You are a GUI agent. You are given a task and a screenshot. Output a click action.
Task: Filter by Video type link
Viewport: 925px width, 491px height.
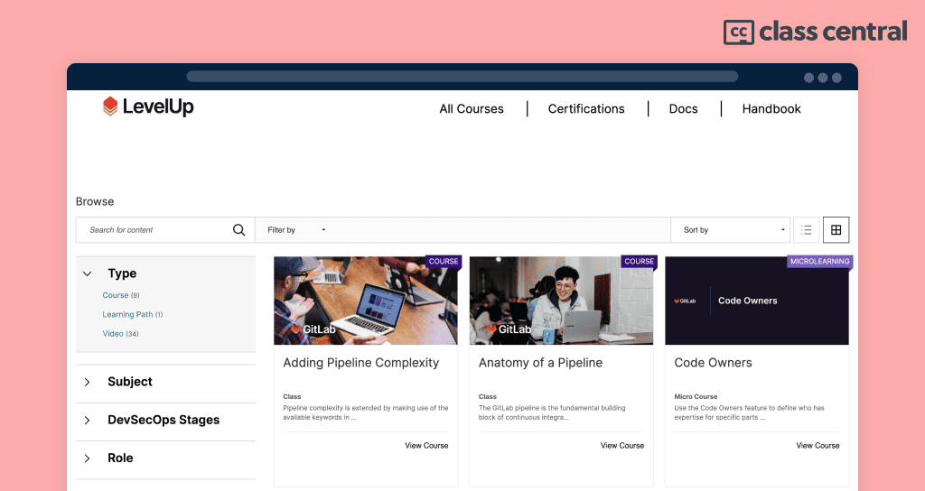coord(113,334)
